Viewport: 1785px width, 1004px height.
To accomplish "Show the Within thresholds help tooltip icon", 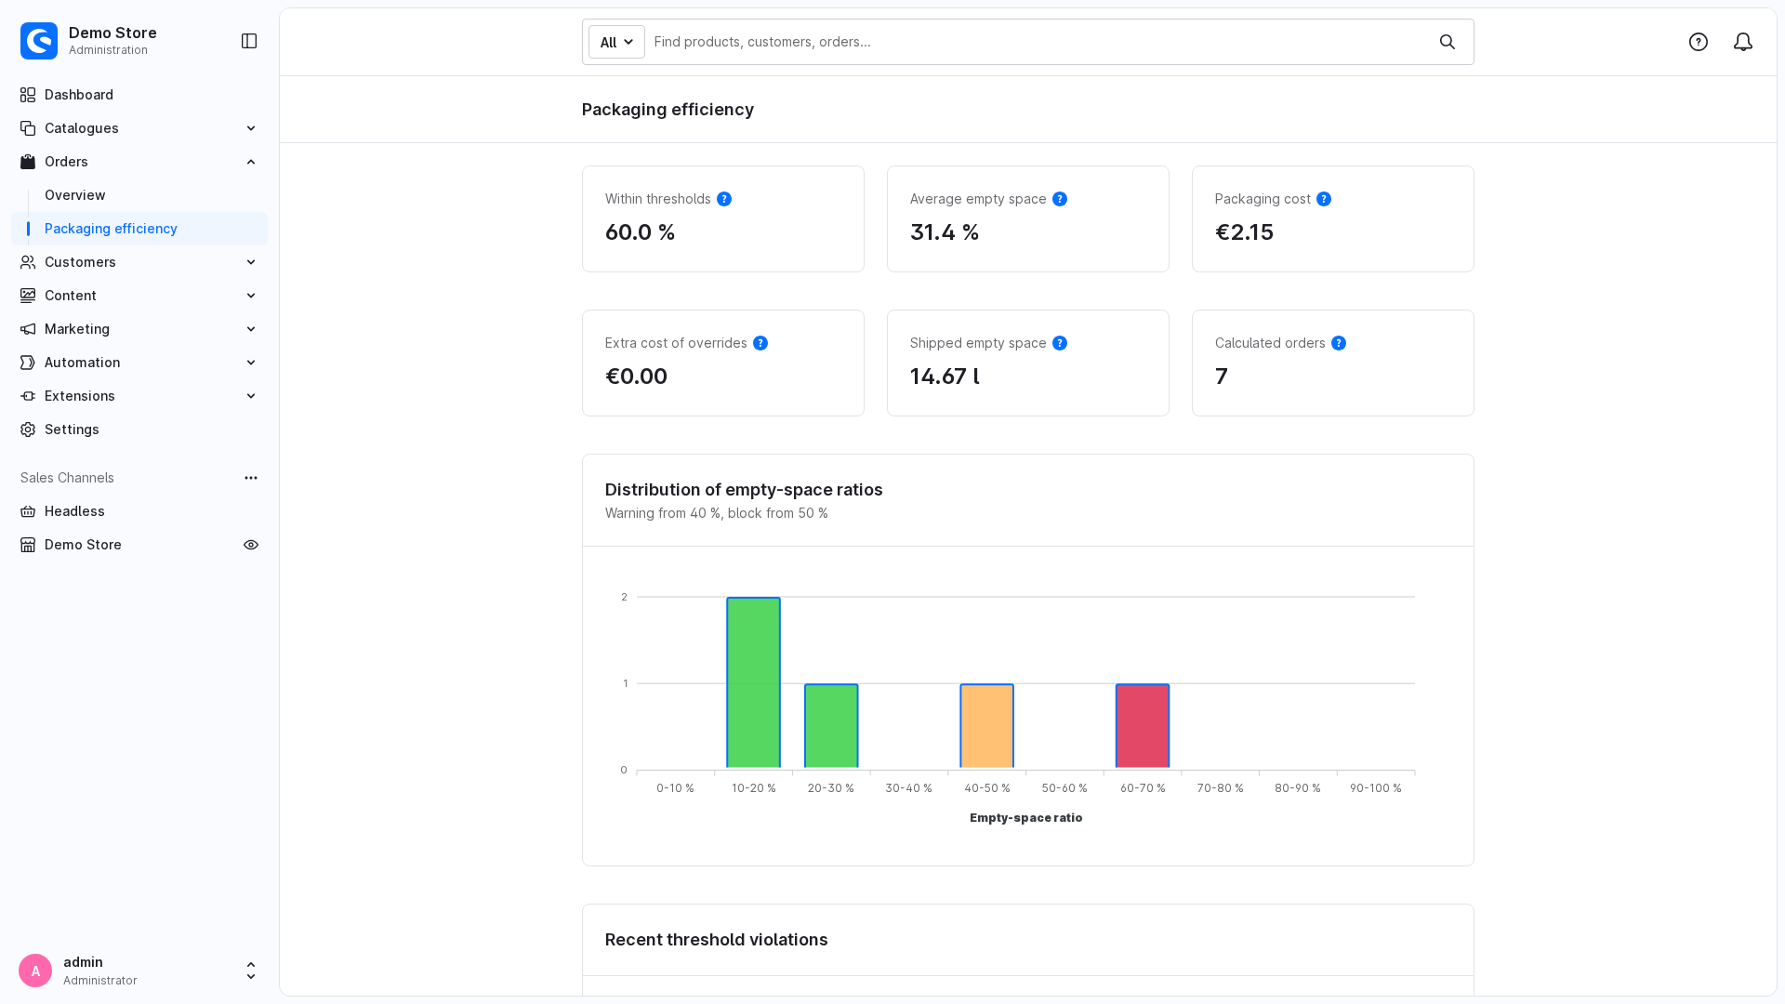I will point(724,199).
